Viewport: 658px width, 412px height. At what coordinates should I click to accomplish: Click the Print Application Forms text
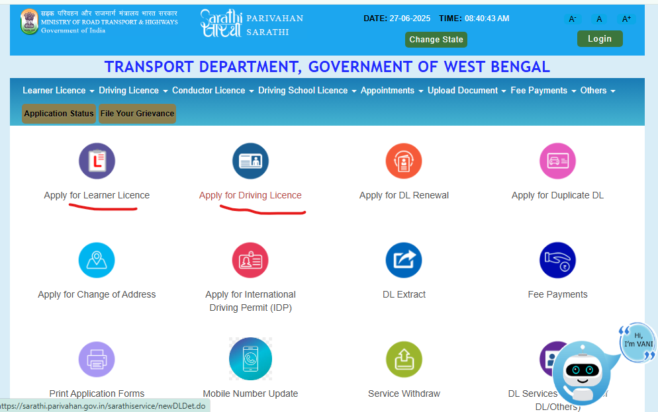97,394
